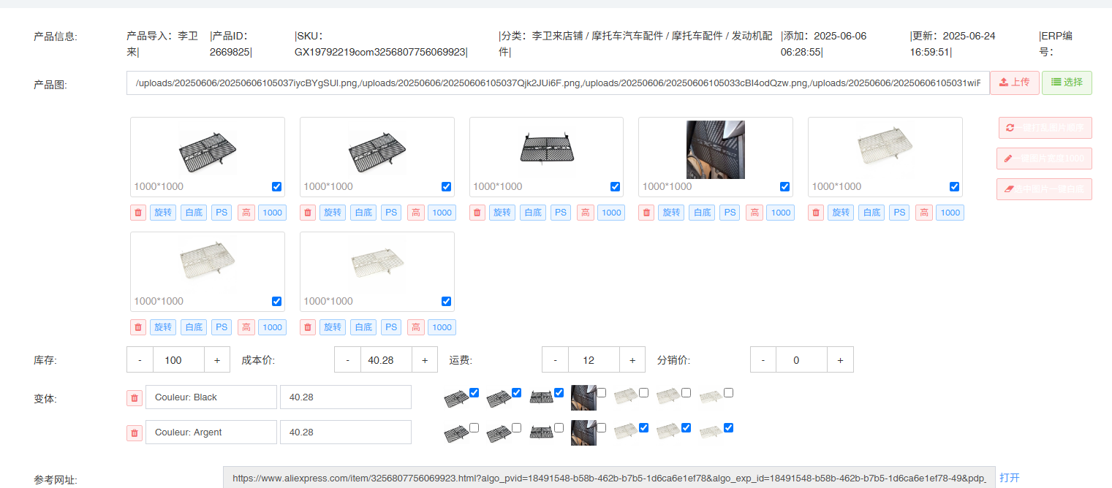The width and height of the screenshot is (1112, 488).
Task: Click the 产品图 image path input field
Action: pyautogui.click(x=557, y=83)
